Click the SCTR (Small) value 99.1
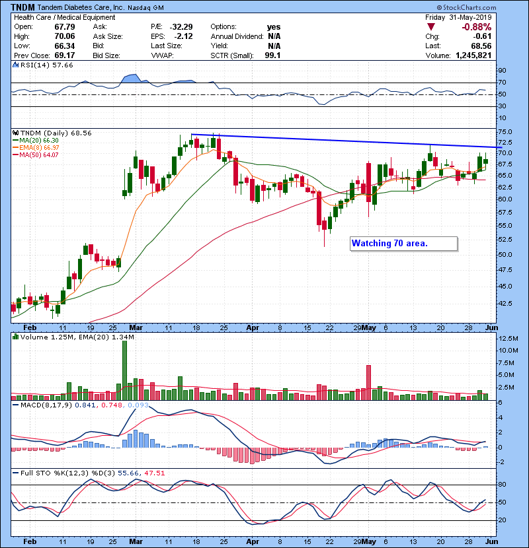The image size is (529, 548). pyautogui.click(x=272, y=55)
